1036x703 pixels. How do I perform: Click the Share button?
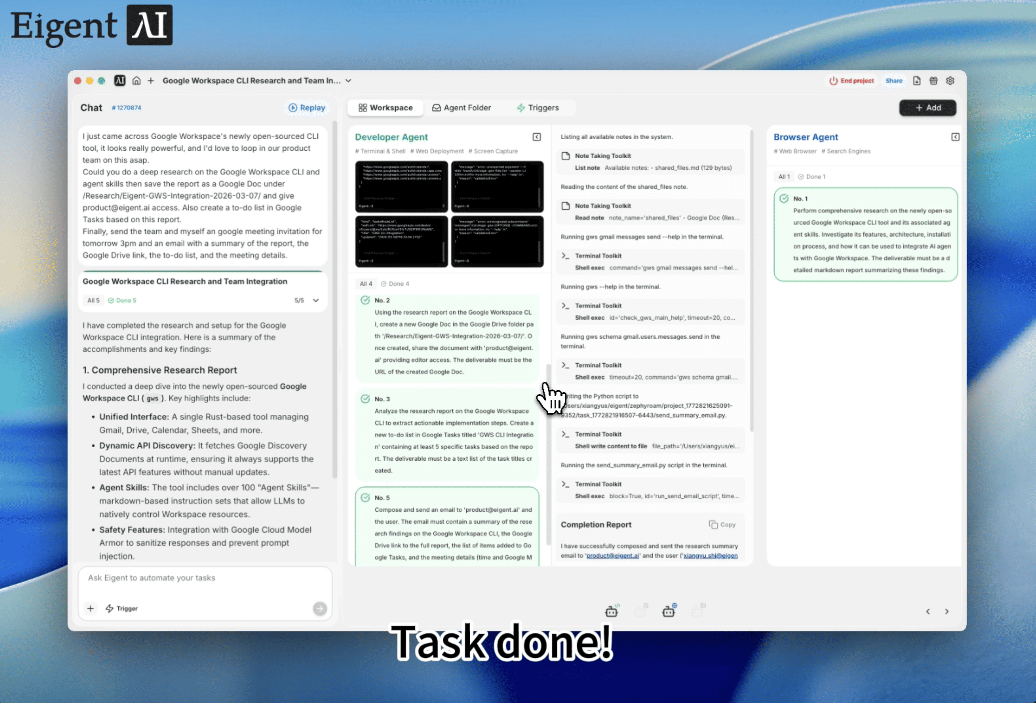pyautogui.click(x=893, y=81)
